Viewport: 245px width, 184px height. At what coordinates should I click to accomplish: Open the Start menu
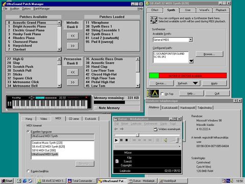[x=7, y=181]
